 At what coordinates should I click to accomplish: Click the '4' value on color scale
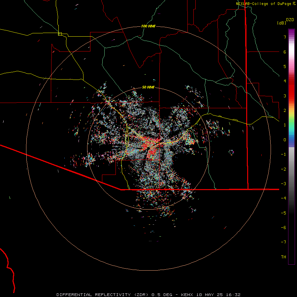click(285, 81)
